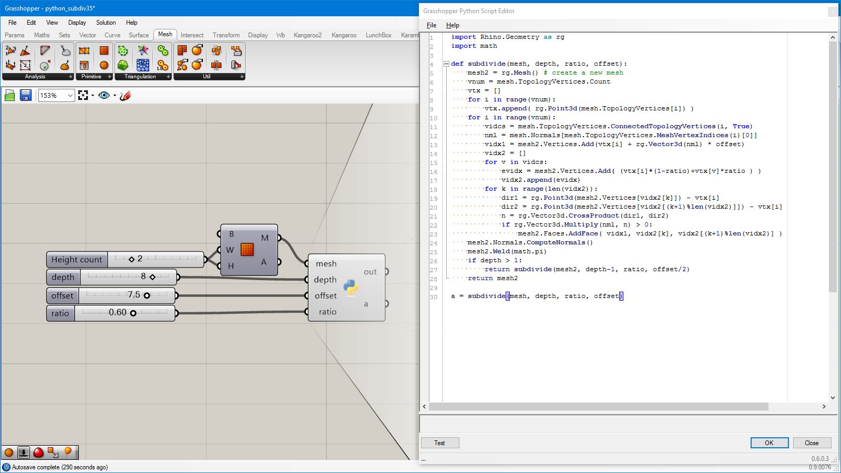This screenshot has width=841, height=473.
Task: Pick the Voronoi triangulation icon
Action: point(142,50)
